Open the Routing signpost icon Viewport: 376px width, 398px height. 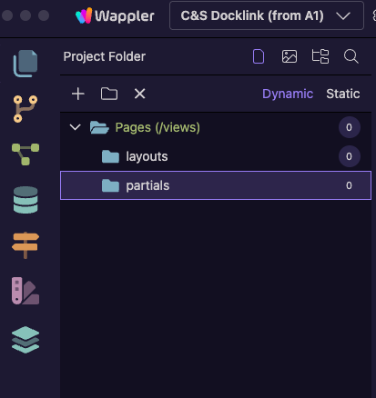point(25,245)
